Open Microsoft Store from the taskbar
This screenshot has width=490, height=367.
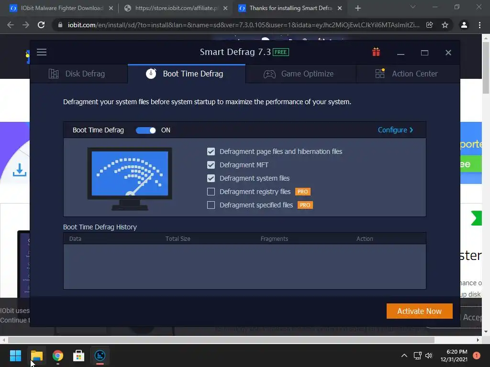click(79, 356)
